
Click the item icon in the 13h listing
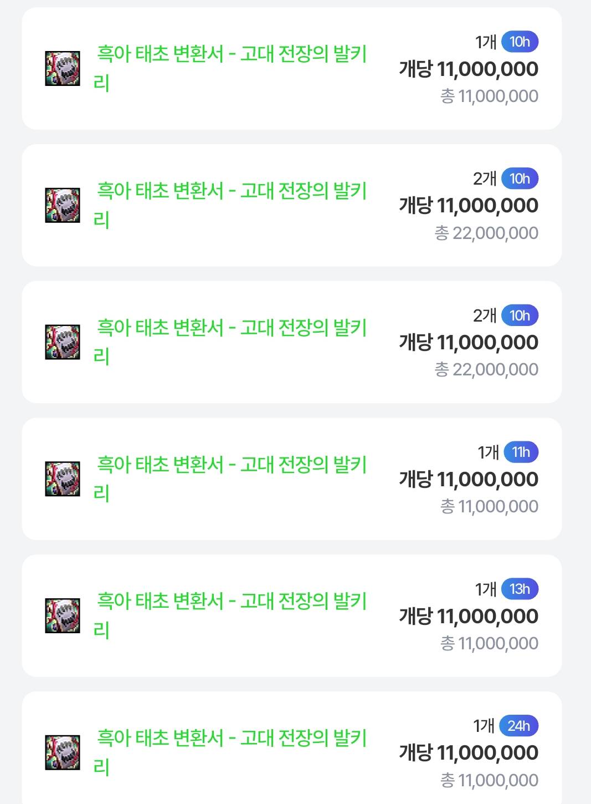point(63,615)
